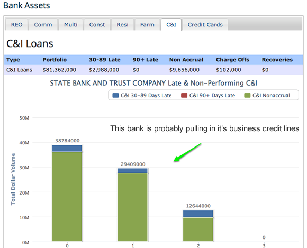This screenshot has width=307, height=248.
Task: Click the blue bar segment under 29409000
Action: [132, 171]
